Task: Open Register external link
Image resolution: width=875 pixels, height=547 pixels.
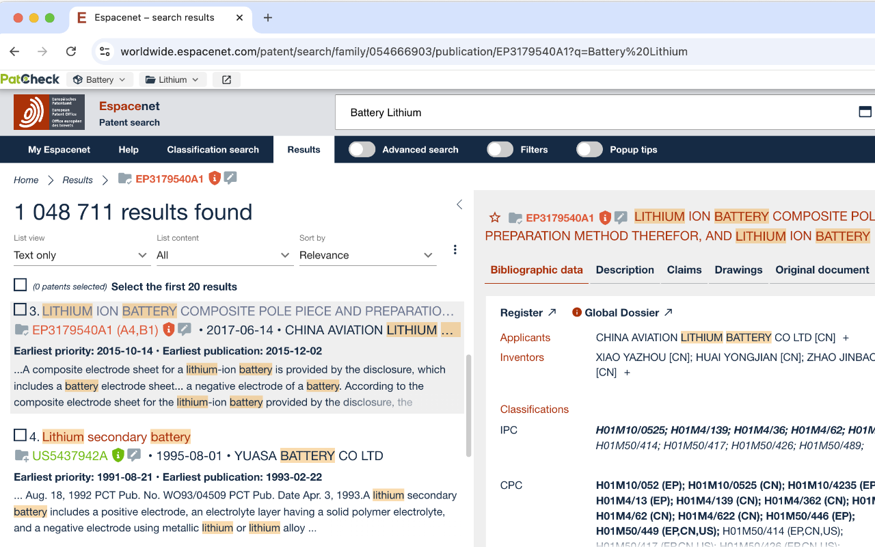Action: (x=528, y=312)
